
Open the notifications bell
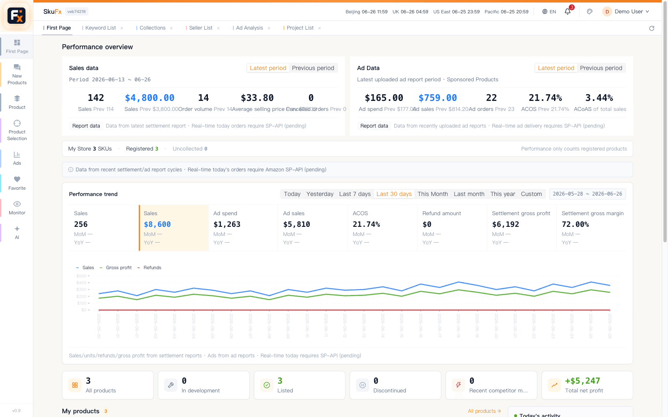[x=567, y=12]
